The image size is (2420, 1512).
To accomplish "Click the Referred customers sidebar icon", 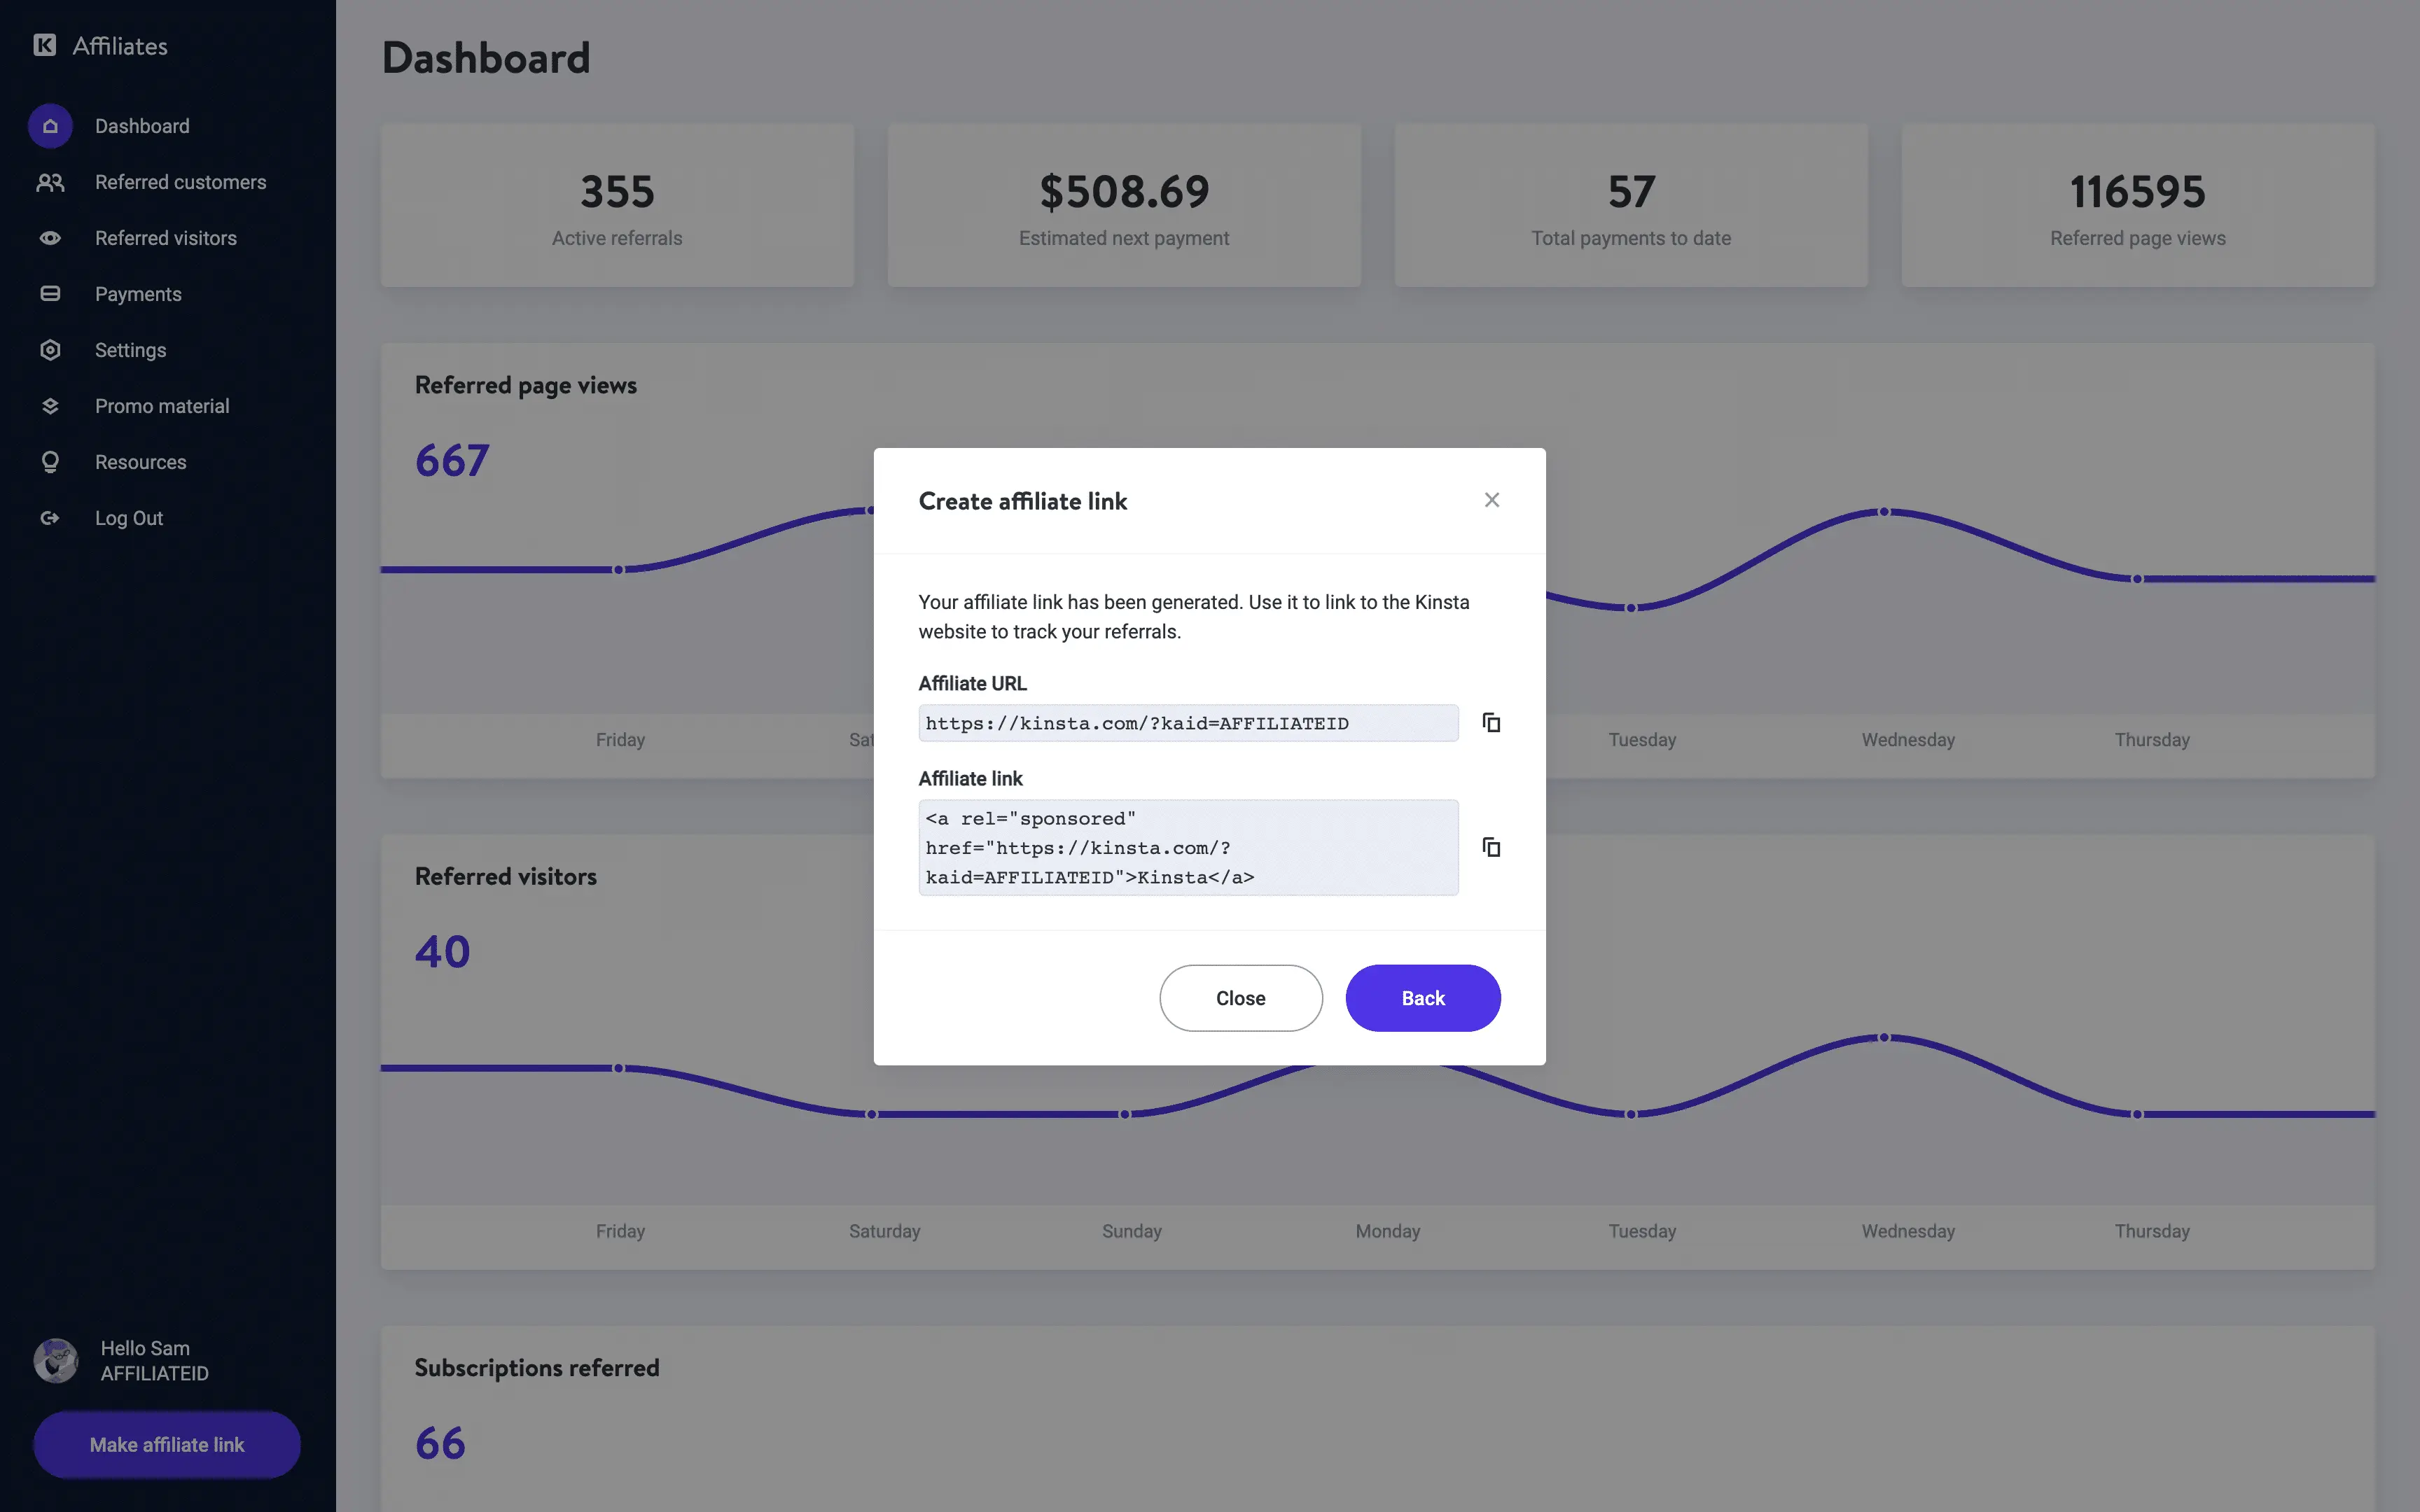I will (x=50, y=183).
